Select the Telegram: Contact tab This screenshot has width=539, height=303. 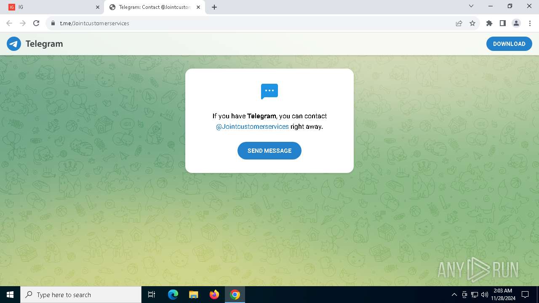tap(154, 7)
